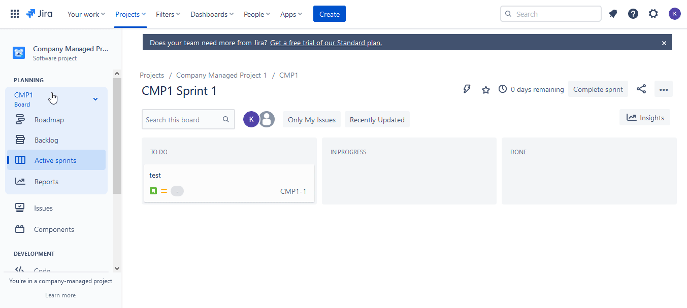Screen dimensions: 687x308
Task: Star this board with the star icon
Action: point(486,89)
